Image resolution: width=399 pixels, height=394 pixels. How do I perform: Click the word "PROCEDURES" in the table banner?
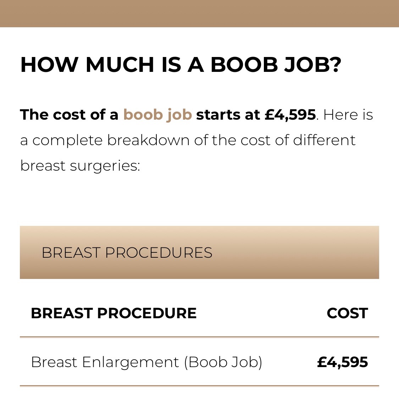click(159, 253)
